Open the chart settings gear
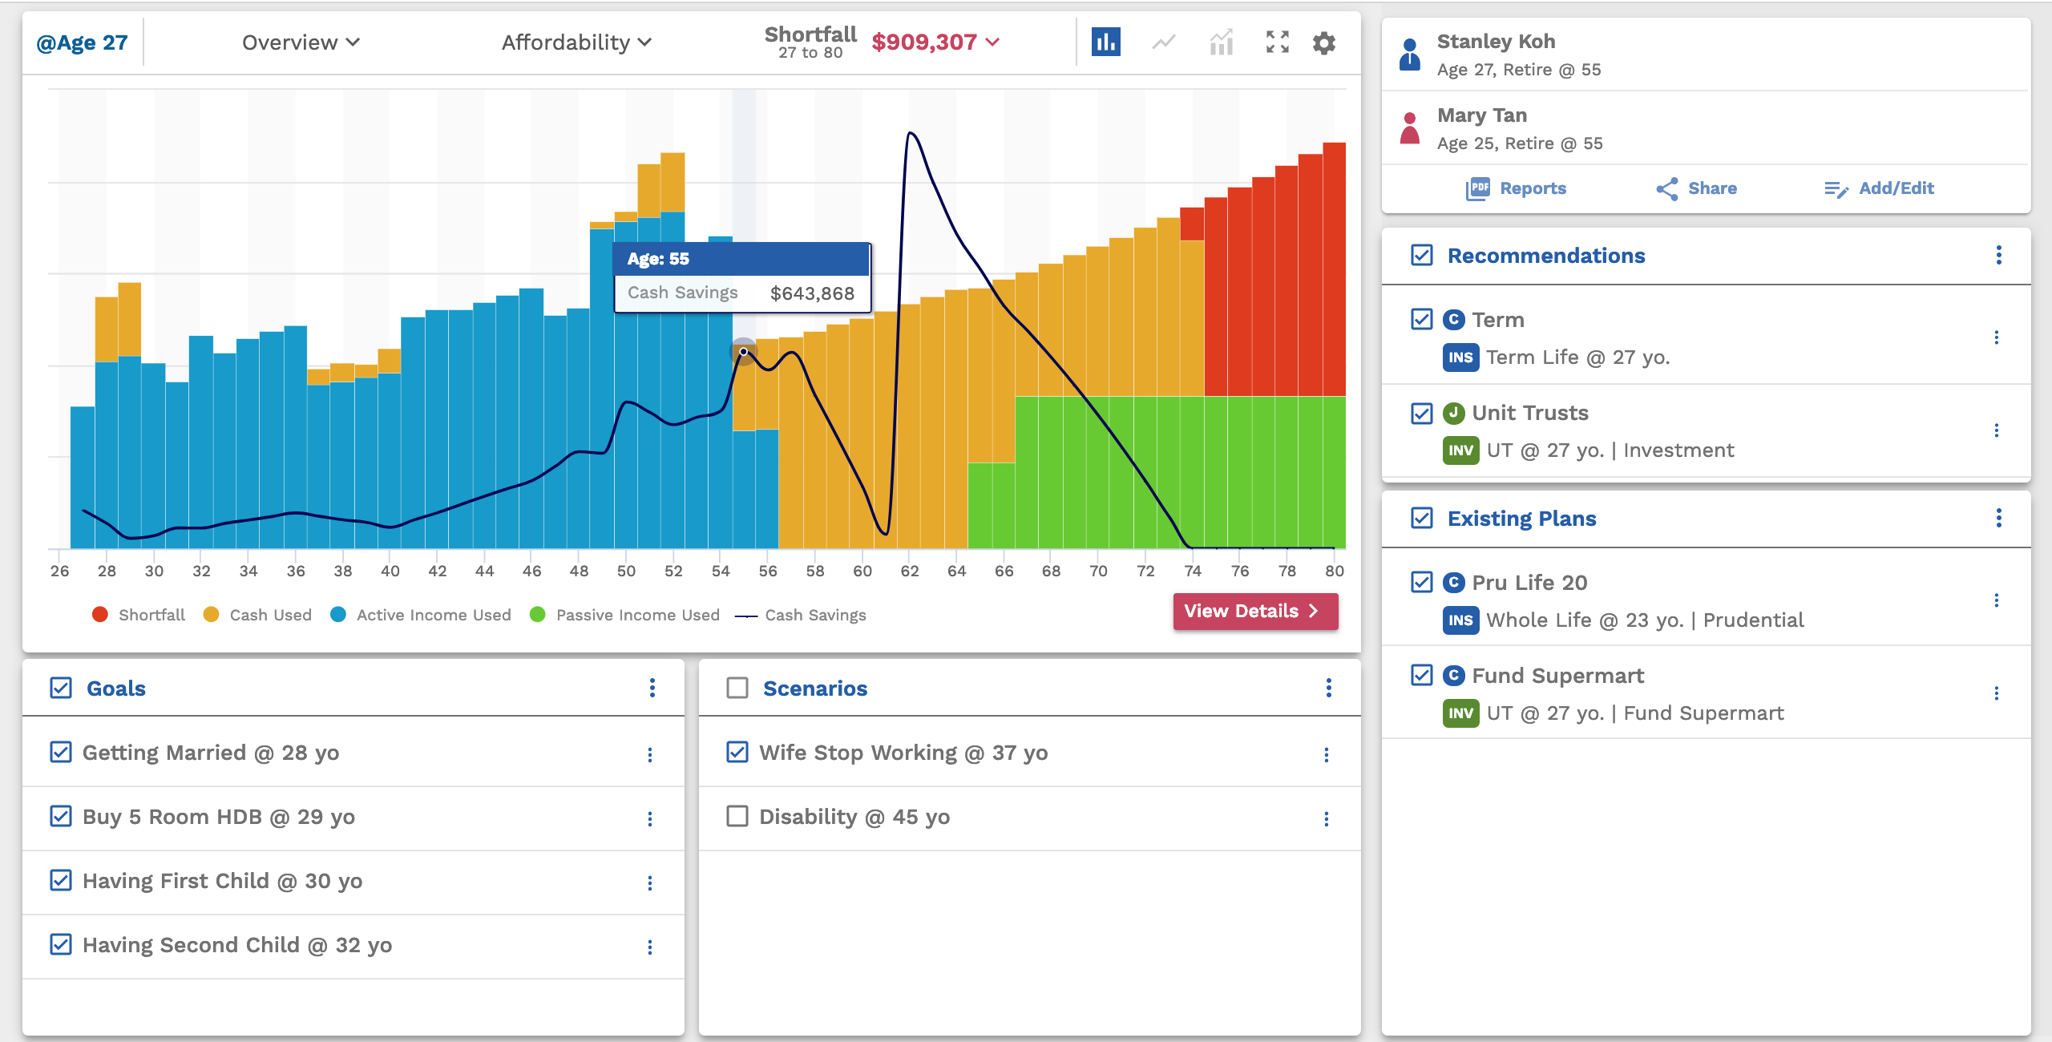This screenshot has width=2052, height=1042. pyautogui.click(x=1324, y=42)
